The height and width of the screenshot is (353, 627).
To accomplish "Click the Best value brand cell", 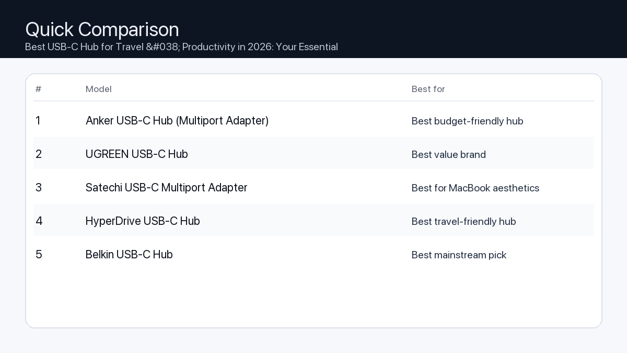I will coord(449,155).
